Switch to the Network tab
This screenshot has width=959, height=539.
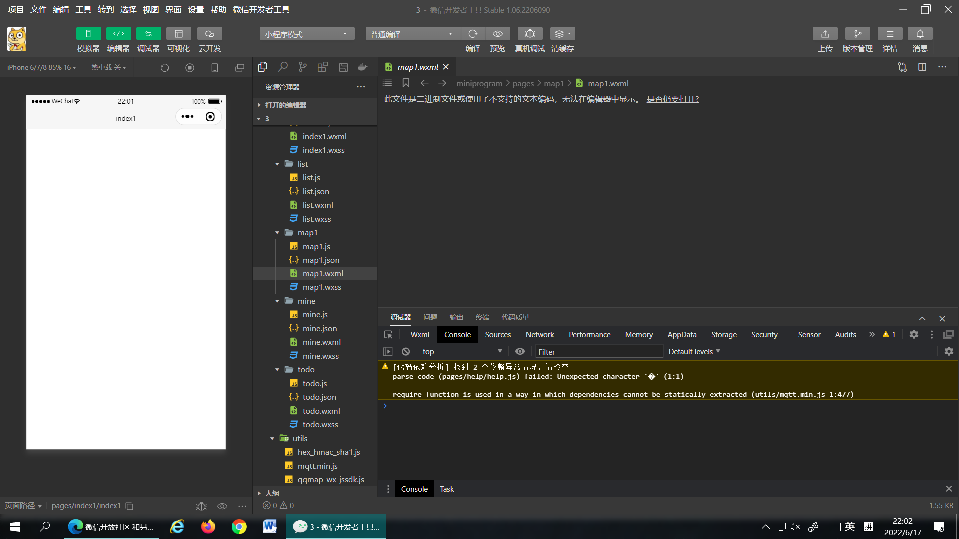pyautogui.click(x=539, y=335)
